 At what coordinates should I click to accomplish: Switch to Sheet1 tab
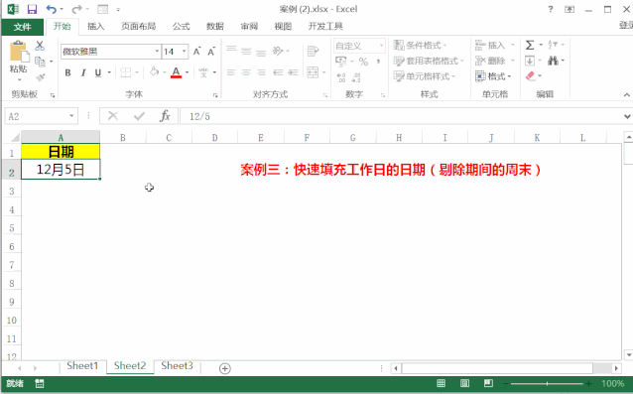(x=82, y=366)
